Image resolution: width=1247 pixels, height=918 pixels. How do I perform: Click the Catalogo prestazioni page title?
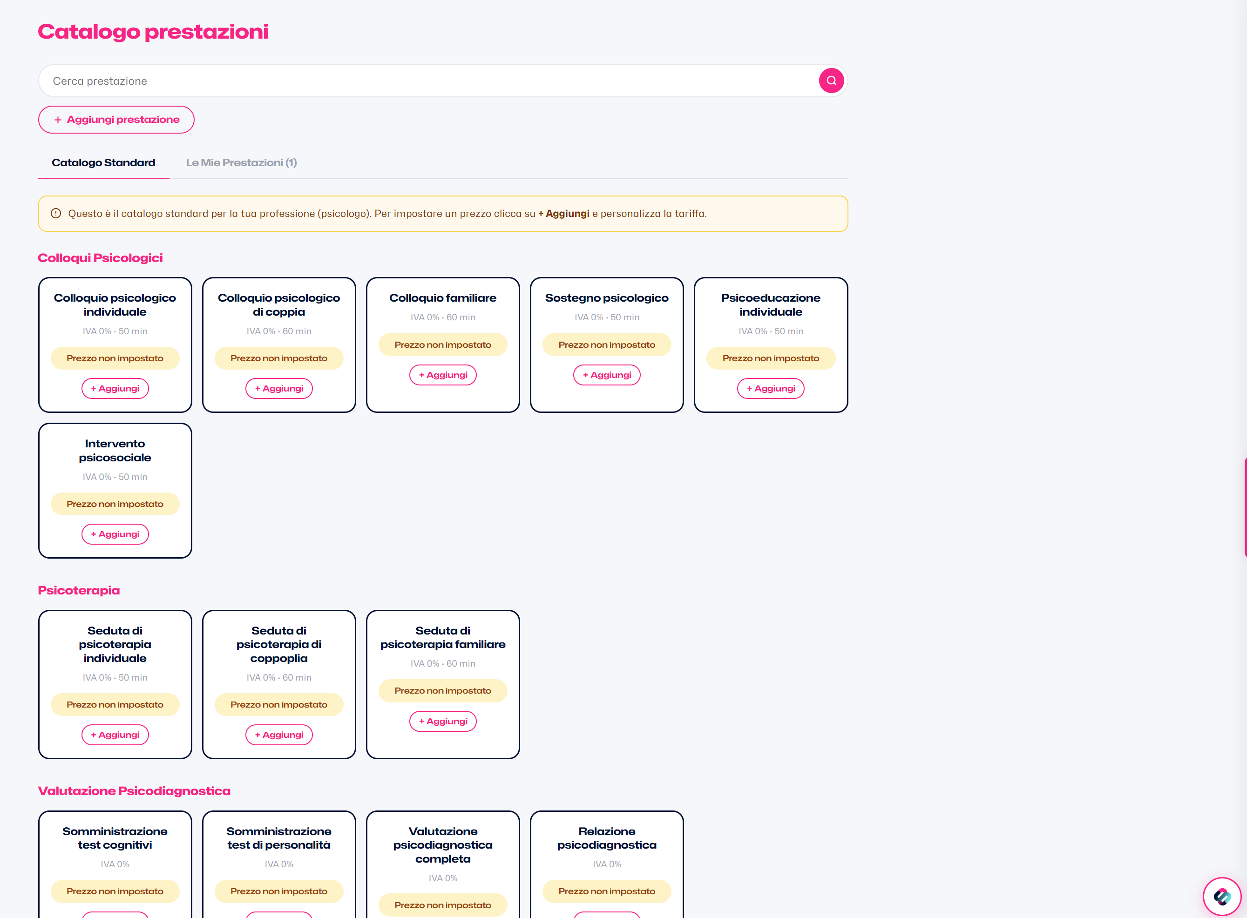tap(153, 32)
